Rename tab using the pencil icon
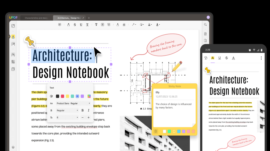Viewport: 270px width, 151px height. point(83,18)
